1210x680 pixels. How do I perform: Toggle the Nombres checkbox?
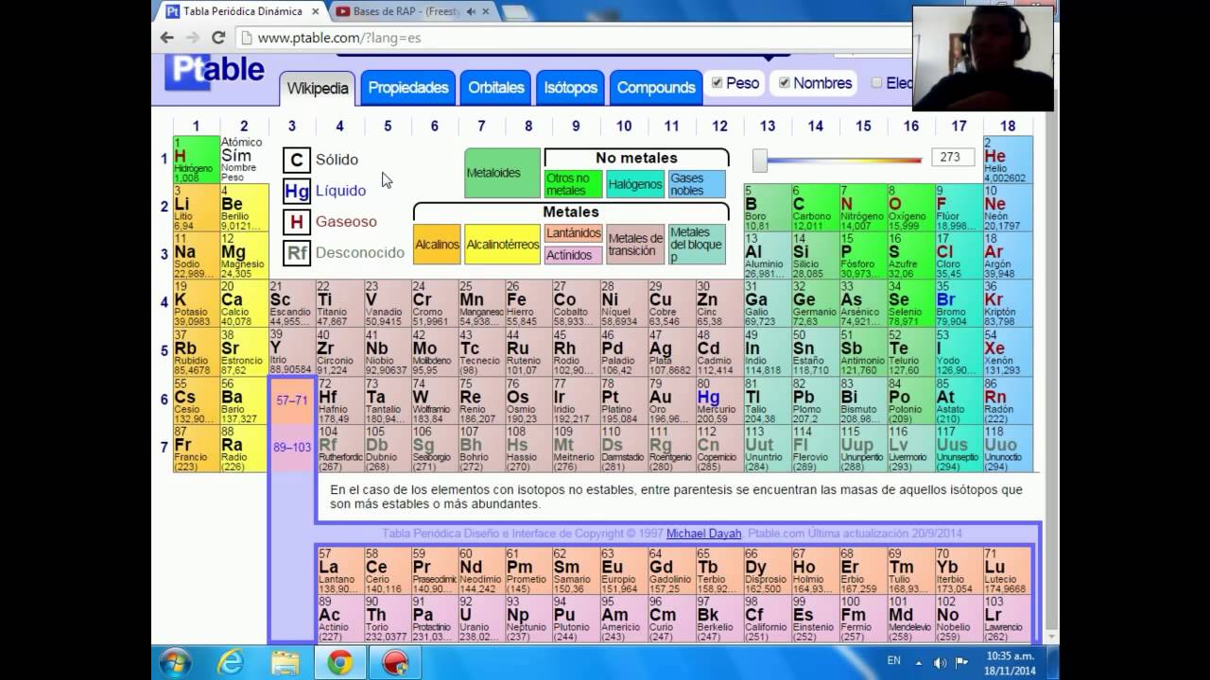pyautogui.click(x=784, y=83)
